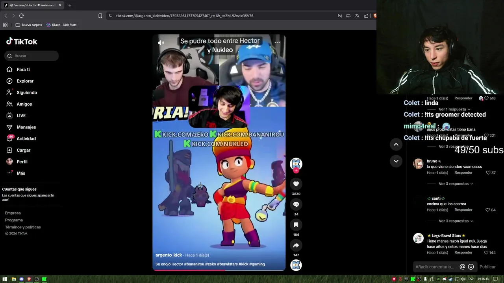Image resolution: width=504 pixels, height=283 pixels.
Task: Share the page via address bar icon
Action: click(366, 16)
